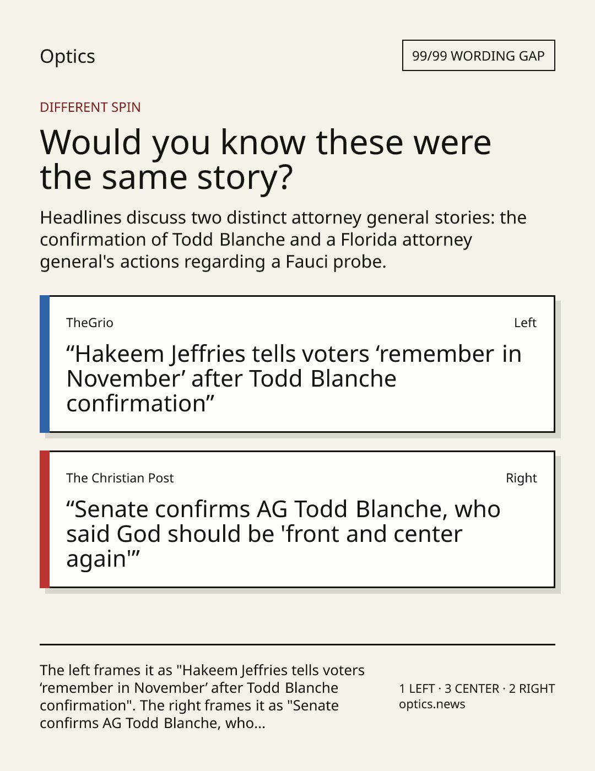Click the DIFFERENT SPIN label
Image resolution: width=595 pixels, height=771 pixels.
[90, 107]
